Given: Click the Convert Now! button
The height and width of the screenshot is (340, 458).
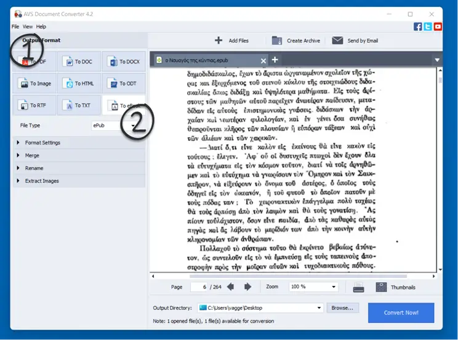Looking at the screenshot, I should pyautogui.click(x=401, y=312).
